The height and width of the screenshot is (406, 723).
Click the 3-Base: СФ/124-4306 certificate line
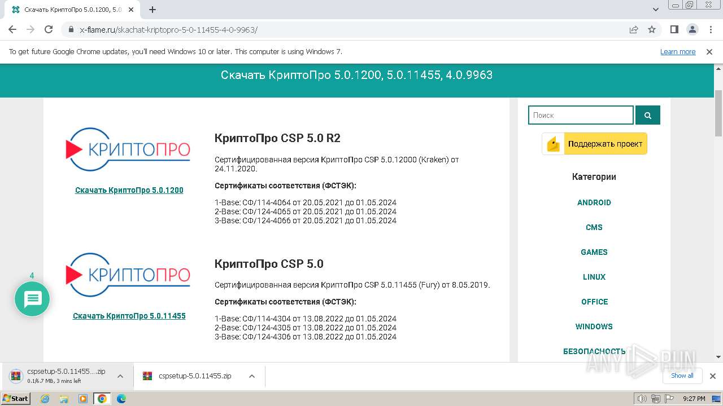(306, 337)
